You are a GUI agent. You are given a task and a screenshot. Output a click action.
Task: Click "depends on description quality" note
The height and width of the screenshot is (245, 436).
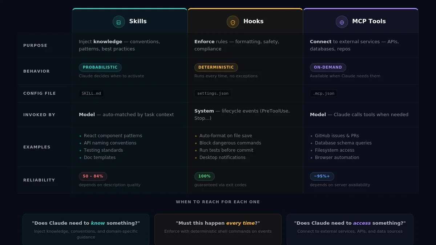(110, 185)
